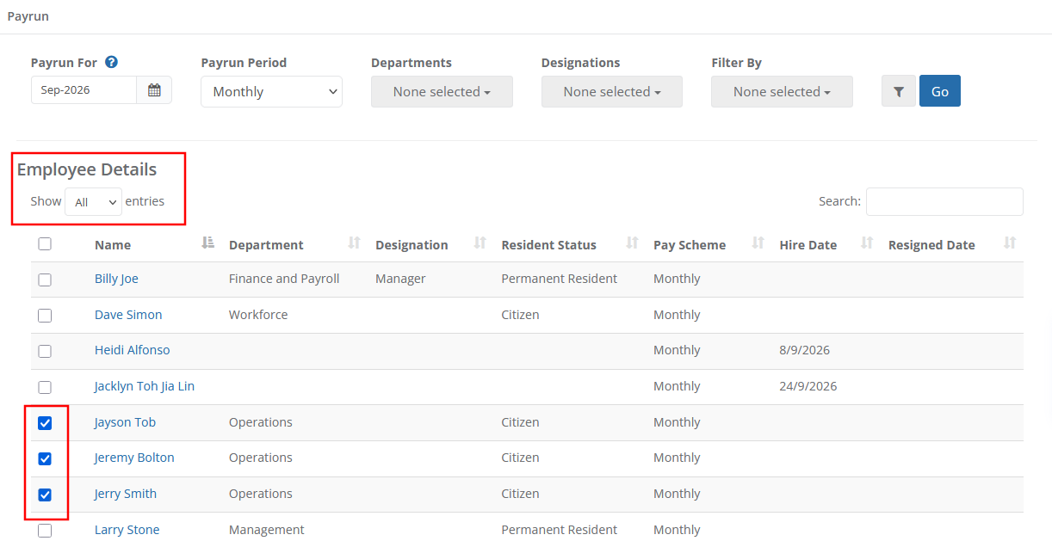Click the blue Go button
This screenshot has height=547, width=1052.
click(940, 91)
